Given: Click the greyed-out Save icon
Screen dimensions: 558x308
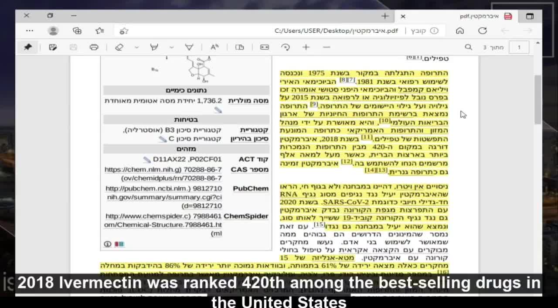Looking at the screenshot, I should coord(73,47).
